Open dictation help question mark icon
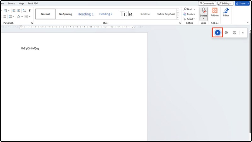 pos(234,33)
